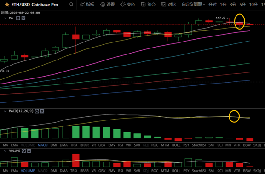Close the MA indicator with X icon
Viewport: 265px width, 174px height.
pyautogui.click(x=23, y=18)
